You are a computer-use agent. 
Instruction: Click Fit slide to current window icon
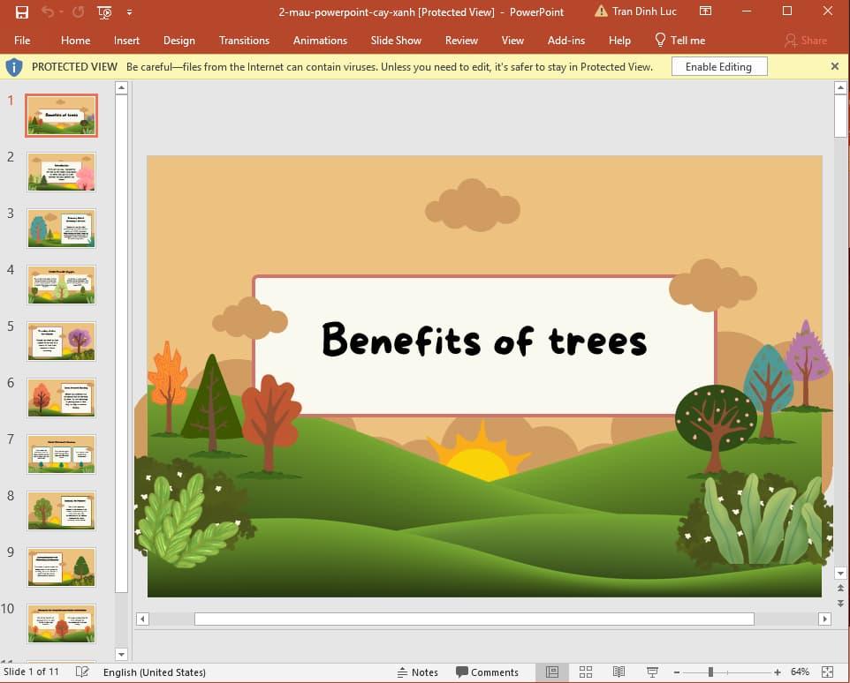click(828, 672)
